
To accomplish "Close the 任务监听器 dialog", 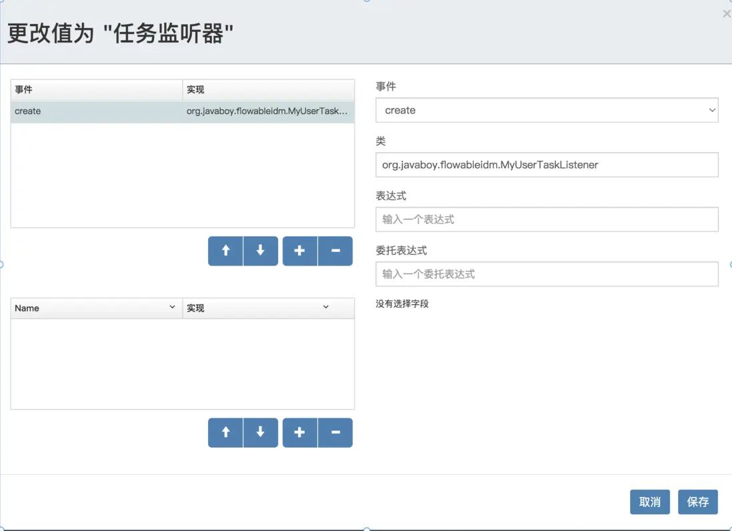I will 726,14.
